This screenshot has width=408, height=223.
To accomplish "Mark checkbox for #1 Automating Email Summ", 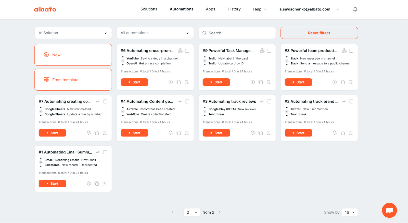I will (105, 152).
